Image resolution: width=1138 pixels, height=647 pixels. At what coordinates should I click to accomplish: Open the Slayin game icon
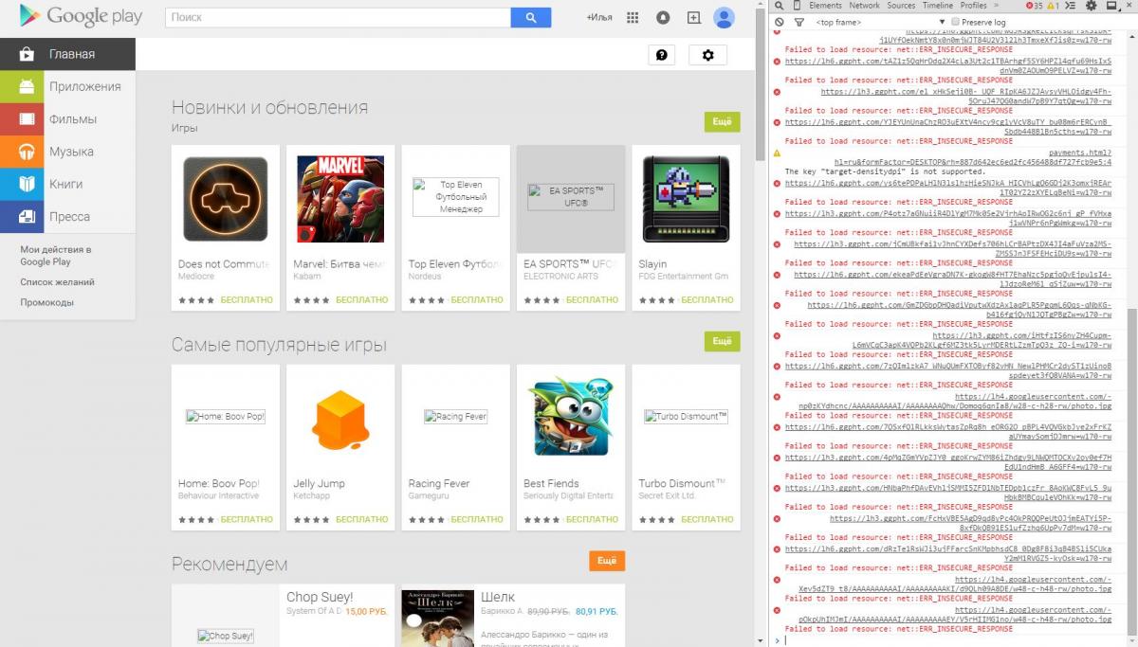[686, 199]
